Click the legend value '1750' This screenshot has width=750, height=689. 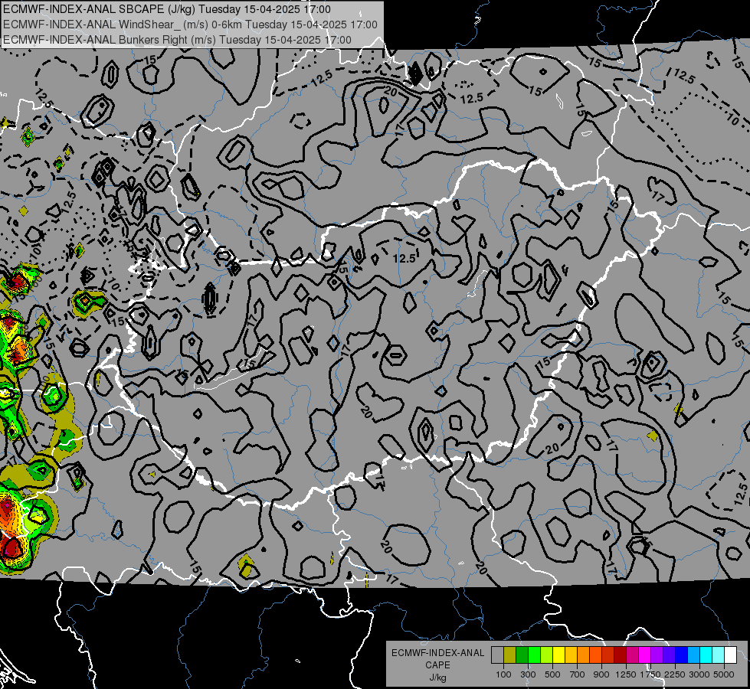(650, 674)
